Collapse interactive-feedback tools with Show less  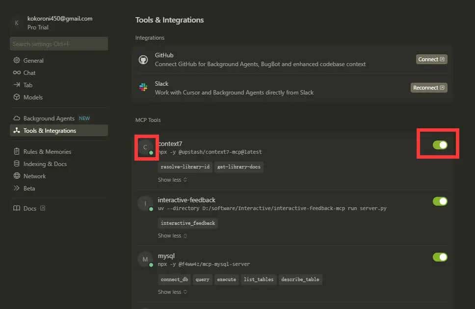172,236
